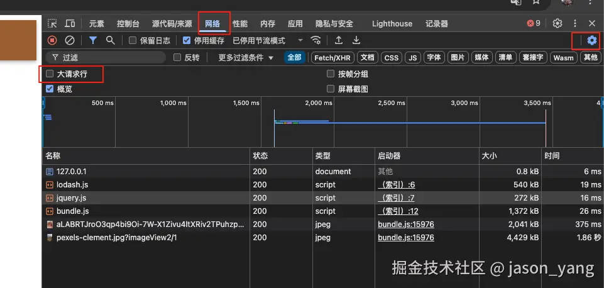This screenshot has width=604, height=288.
Task: Switch to the 控制台 tab
Action: 128,23
